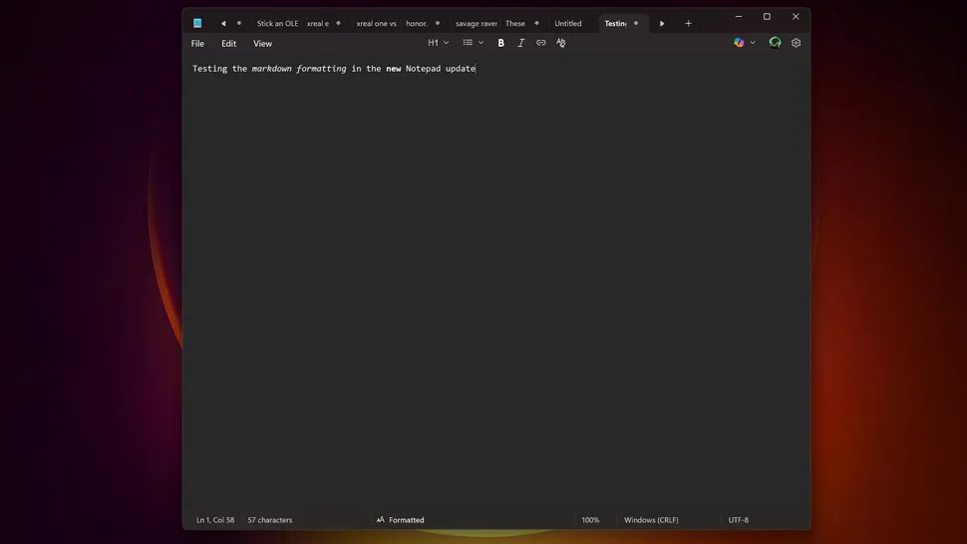
Task: Switch to the 'Stick an OLE' tab
Action: click(277, 23)
